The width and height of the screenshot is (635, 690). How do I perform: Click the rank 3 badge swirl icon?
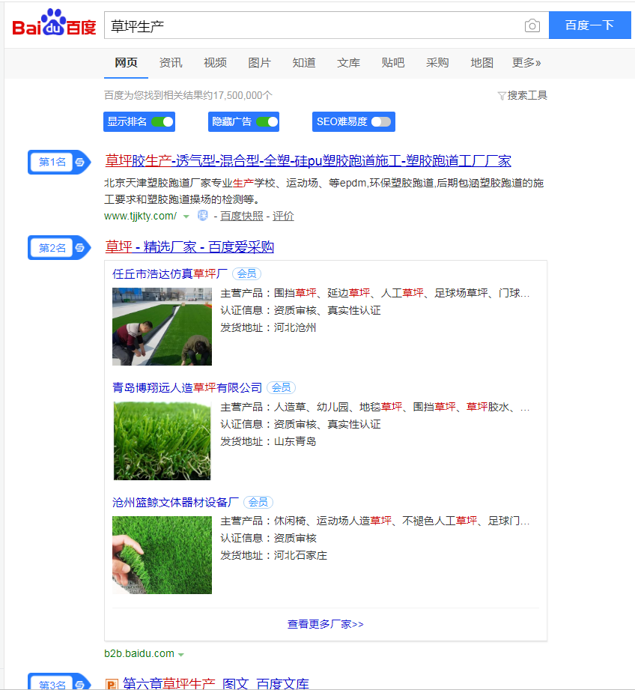(79, 684)
